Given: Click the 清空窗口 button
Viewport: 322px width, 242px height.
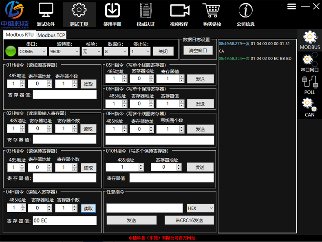Looking at the screenshot, I should (198, 51).
